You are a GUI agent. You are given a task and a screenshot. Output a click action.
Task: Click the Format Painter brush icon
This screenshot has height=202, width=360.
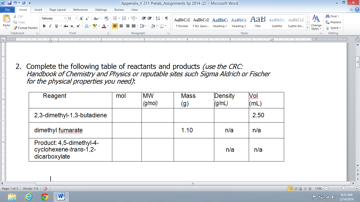15,28
